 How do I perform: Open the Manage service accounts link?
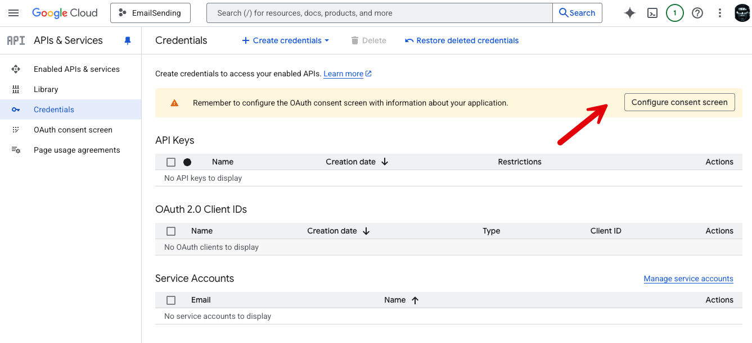(688, 279)
